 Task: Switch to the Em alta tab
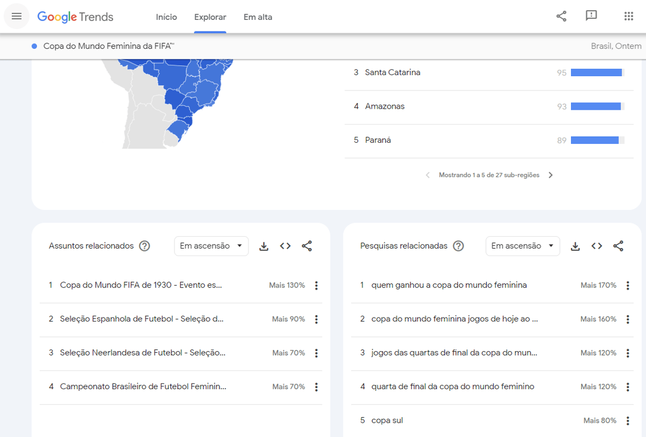[258, 17]
